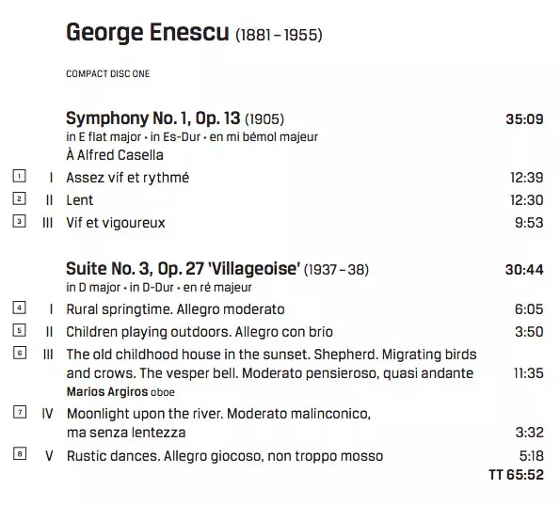Click the track 3 number box
The width and height of the screenshot is (560, 505).
coord(19,221)
